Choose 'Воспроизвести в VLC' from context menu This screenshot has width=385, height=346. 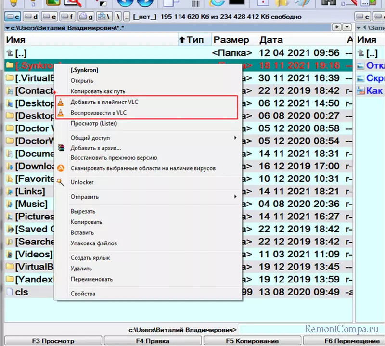pos(99,113)
